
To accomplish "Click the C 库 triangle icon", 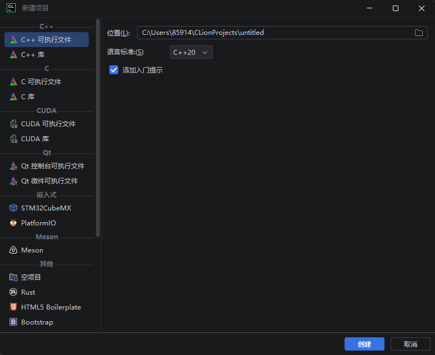I will click(x=13, y=96).
